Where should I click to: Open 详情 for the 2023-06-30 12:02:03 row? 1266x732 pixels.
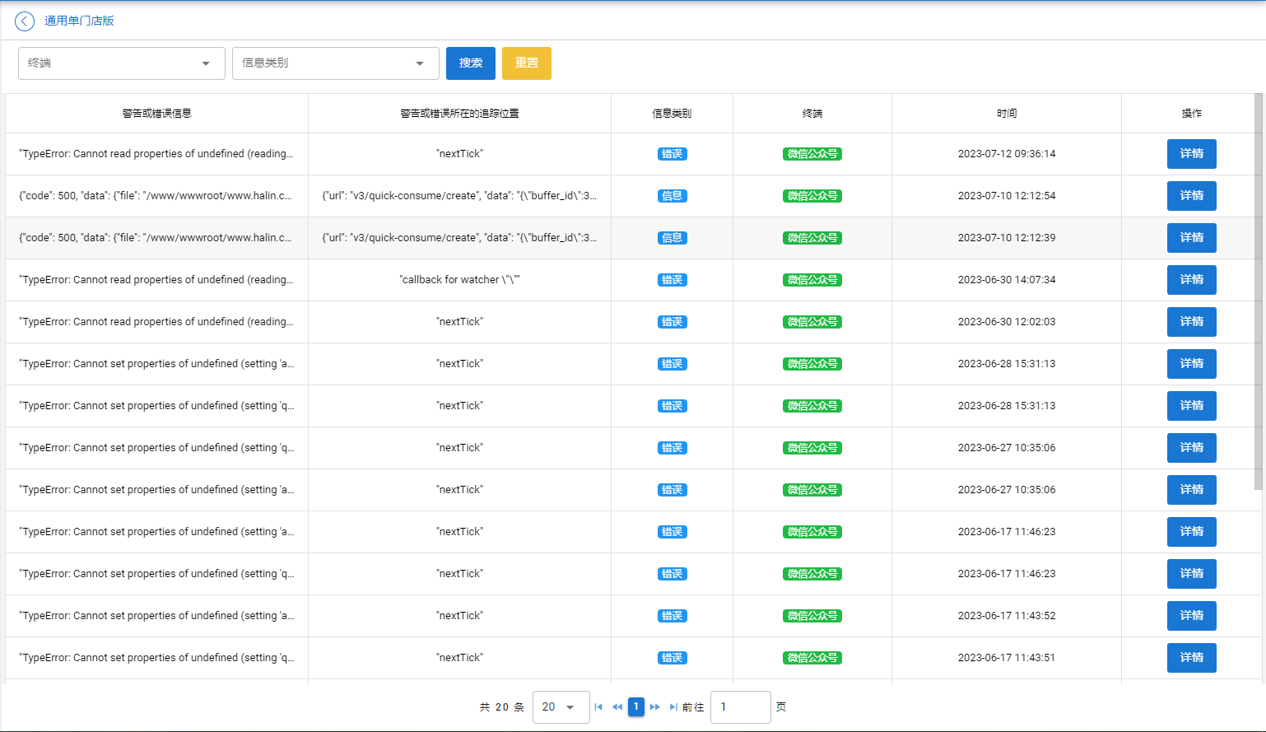[x=1192, y=322]
